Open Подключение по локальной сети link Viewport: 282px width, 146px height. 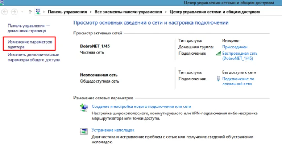(x=238, y=81)
